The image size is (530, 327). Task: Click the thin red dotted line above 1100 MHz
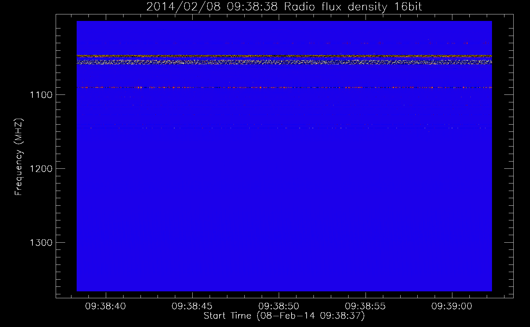tap(284, 87)
